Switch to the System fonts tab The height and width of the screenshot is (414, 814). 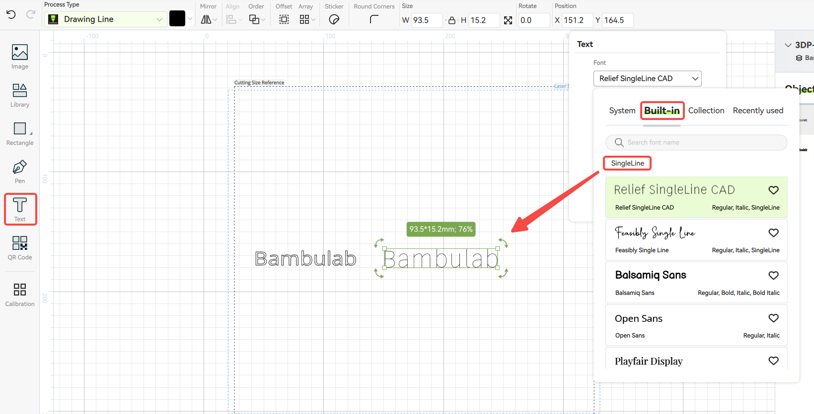pos(622,111)
